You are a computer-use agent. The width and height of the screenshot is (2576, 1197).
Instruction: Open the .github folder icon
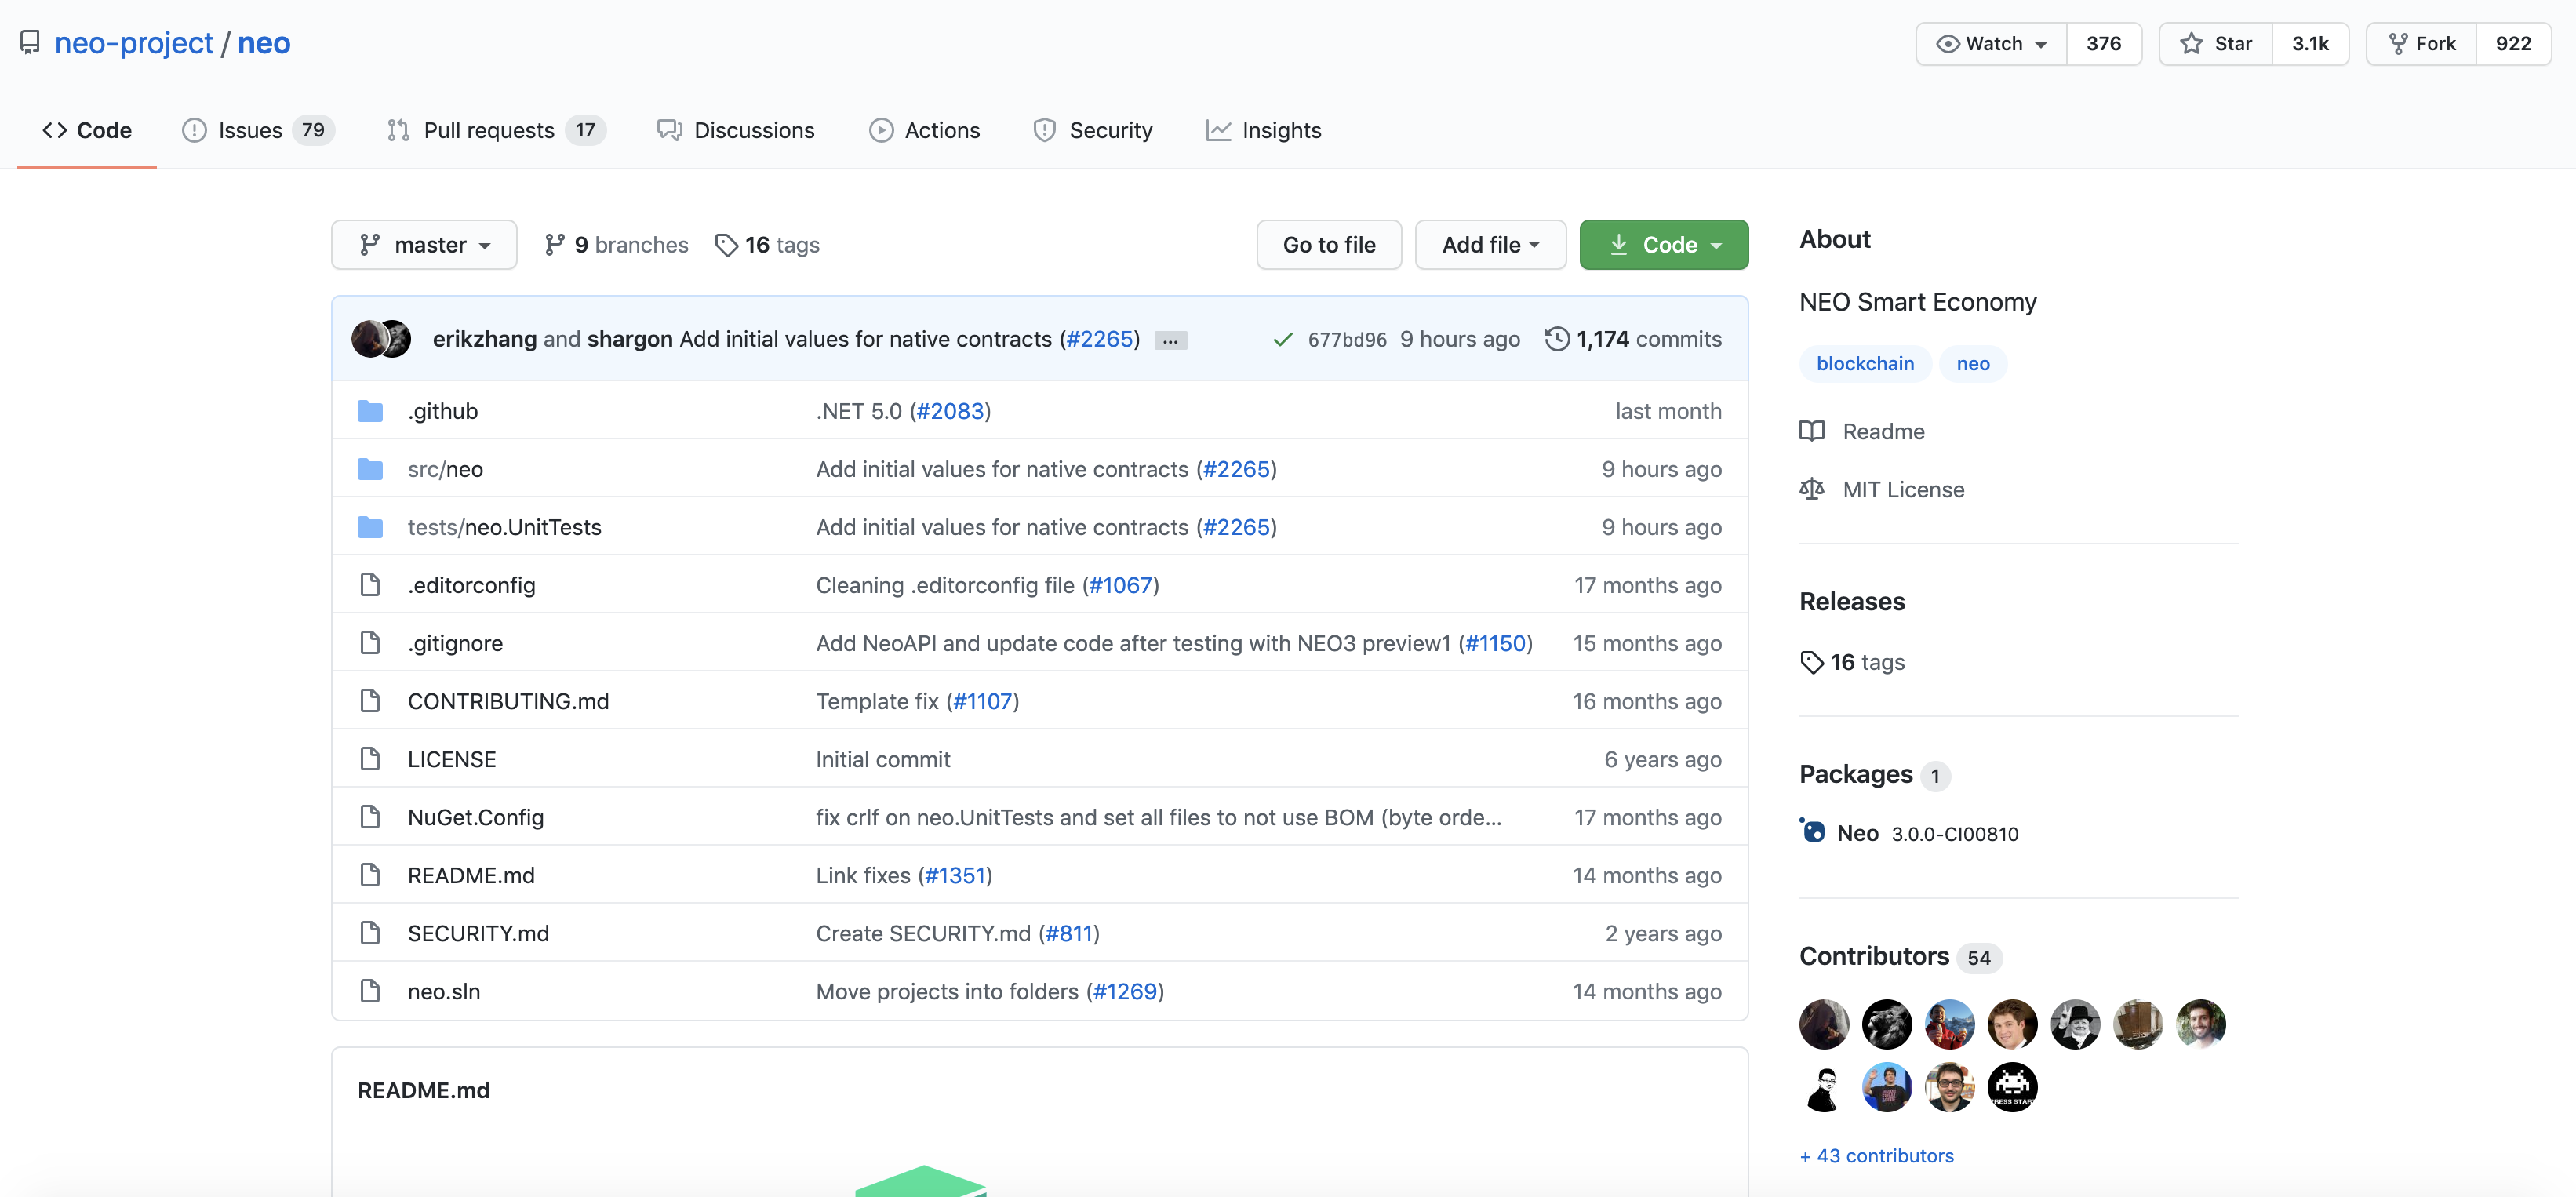click(x=370, y=411)
